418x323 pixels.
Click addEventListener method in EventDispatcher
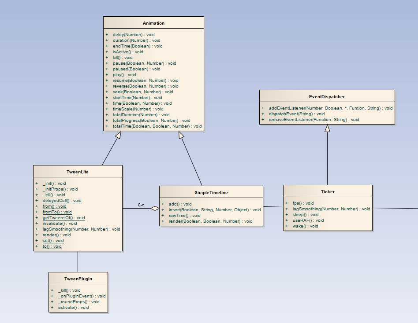point(331,108)
